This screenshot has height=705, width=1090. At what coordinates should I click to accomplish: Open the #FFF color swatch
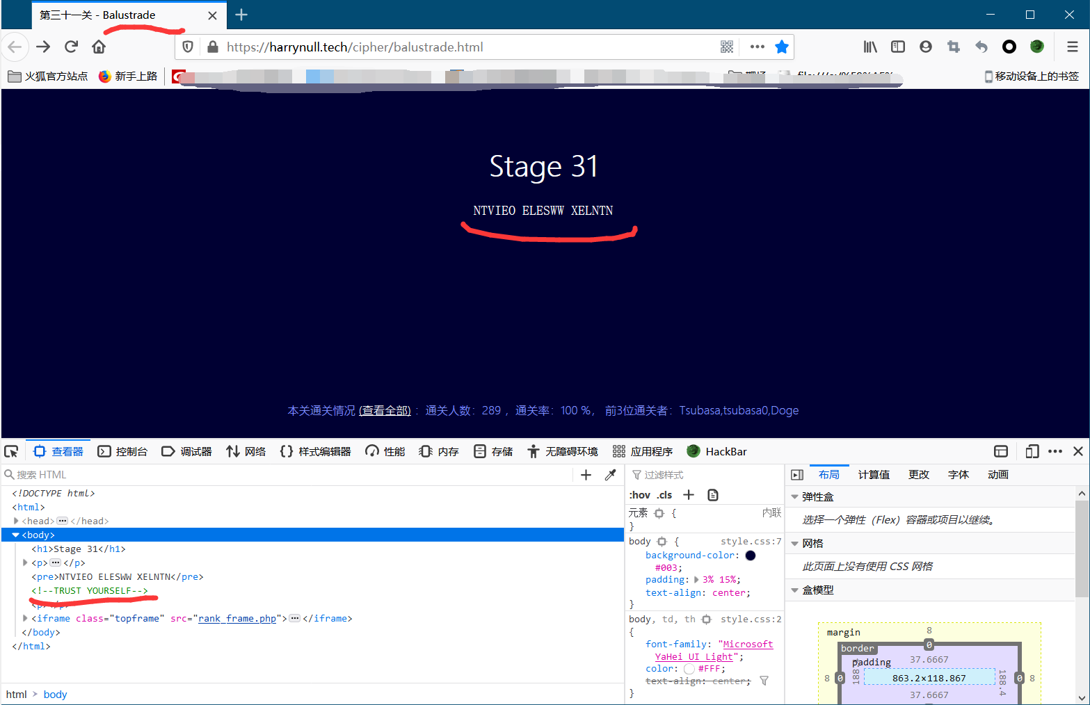point(689,669)
